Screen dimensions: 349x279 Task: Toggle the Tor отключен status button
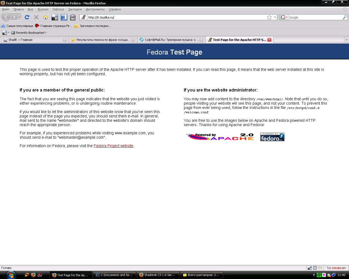(x=336, y=268)
